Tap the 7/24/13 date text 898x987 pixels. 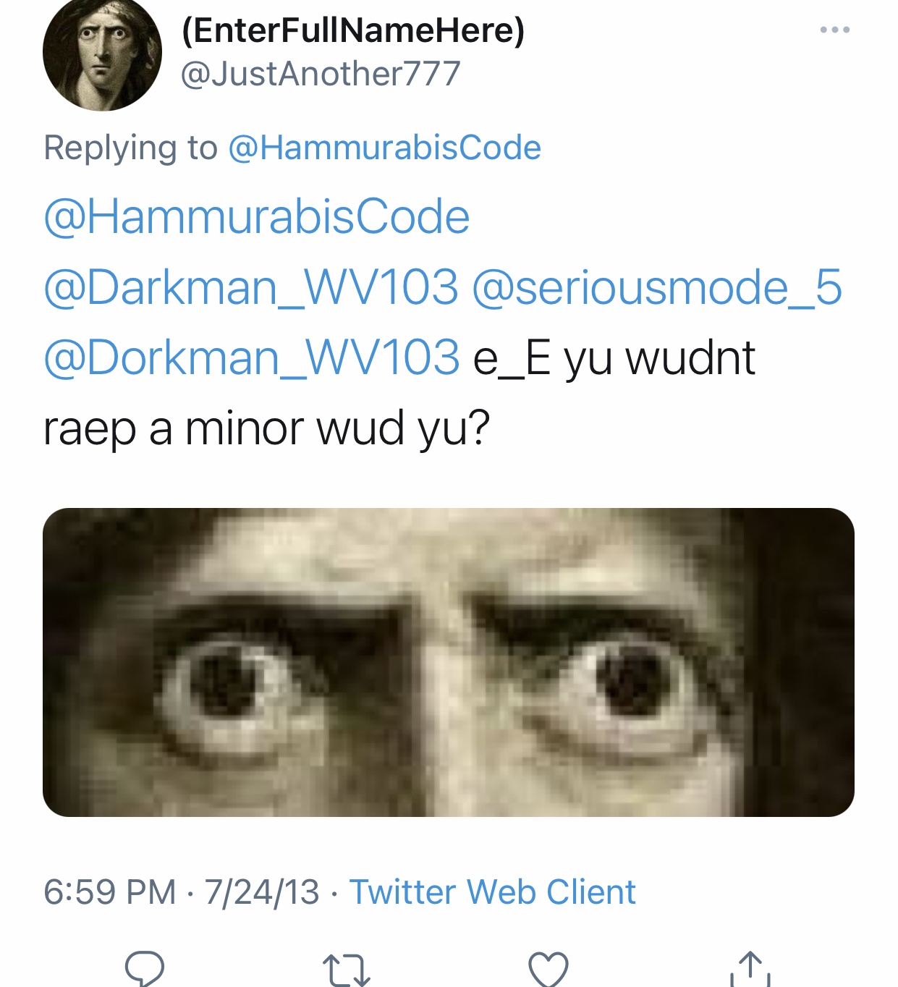262,891
